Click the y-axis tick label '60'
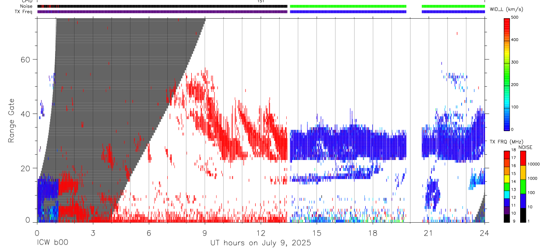The width and height of the screenshot is (545, 252). pyautogui.click(x=25, y=60)
